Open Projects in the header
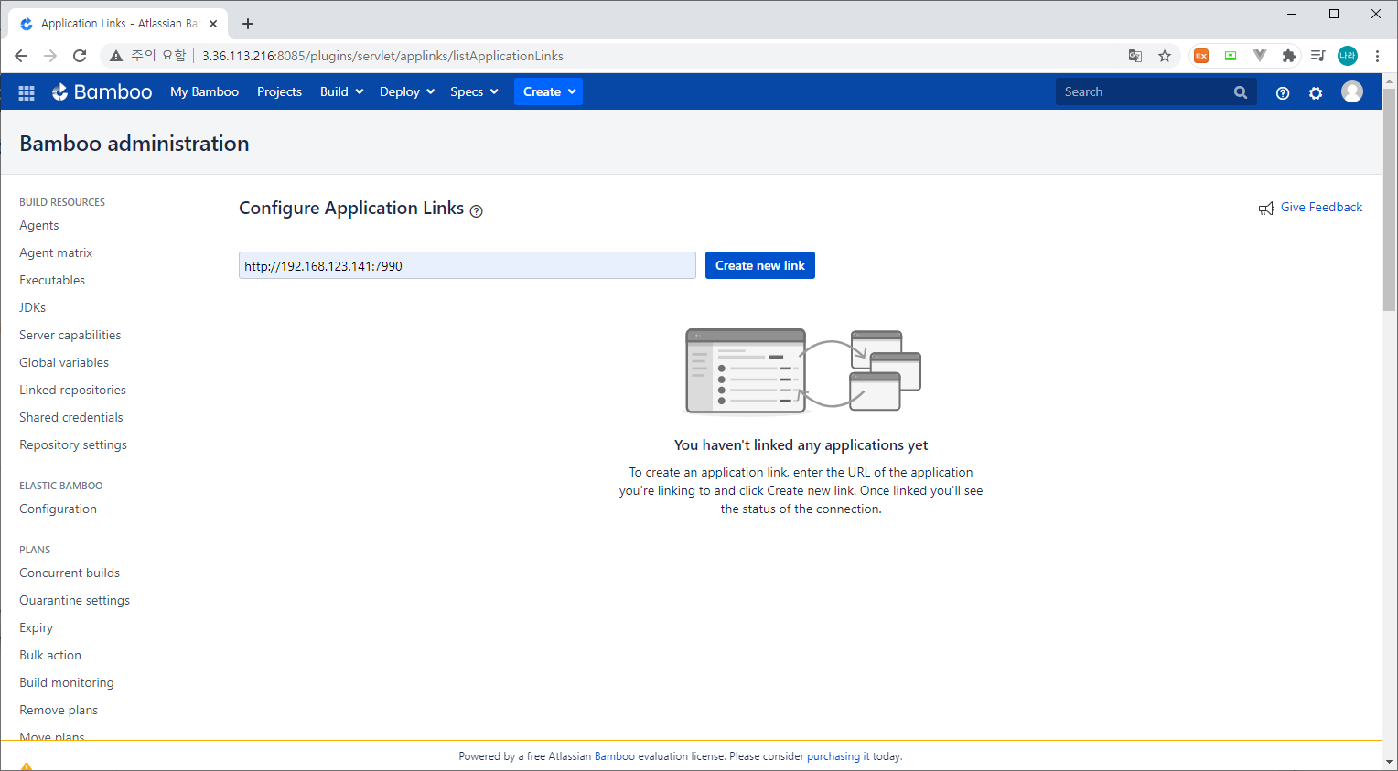This screenshot has width=1398, height=771. (x=279, y=92)
